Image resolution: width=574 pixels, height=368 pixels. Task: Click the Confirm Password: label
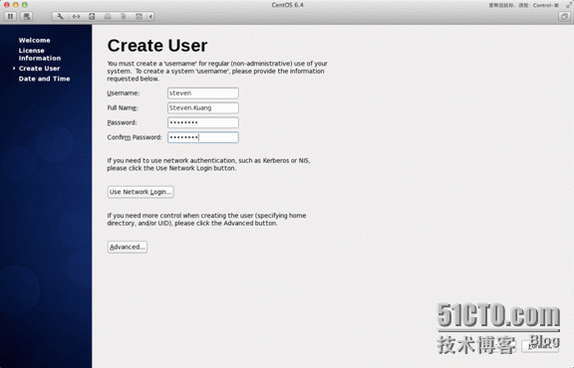tap(135, 137)
